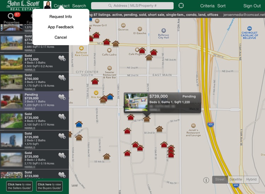
Task: Open the Buyers Guide button
Action: tap(49, 186)
